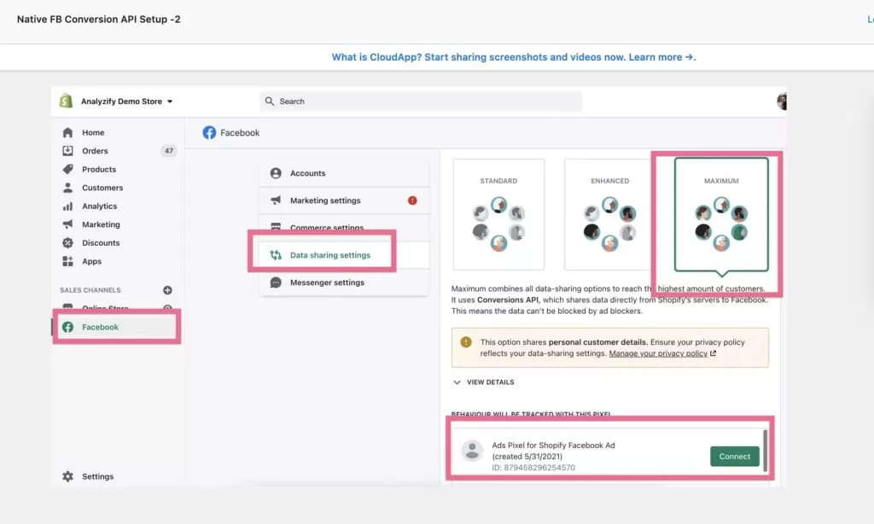874x524 pixels.
Task: Click the red alert icon on Marketing settings
Action: [412, 201]
